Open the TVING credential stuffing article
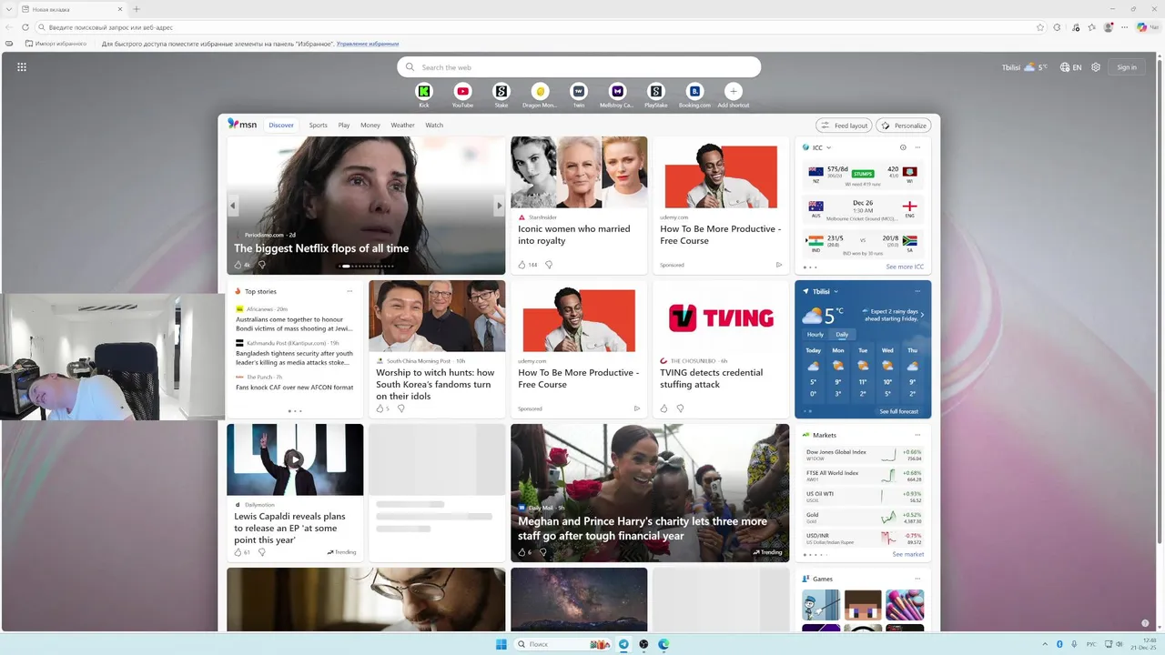 click(x=711, y=378)
